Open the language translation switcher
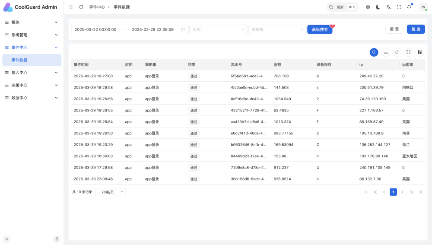The image size is (432, 245). point(388,7)
